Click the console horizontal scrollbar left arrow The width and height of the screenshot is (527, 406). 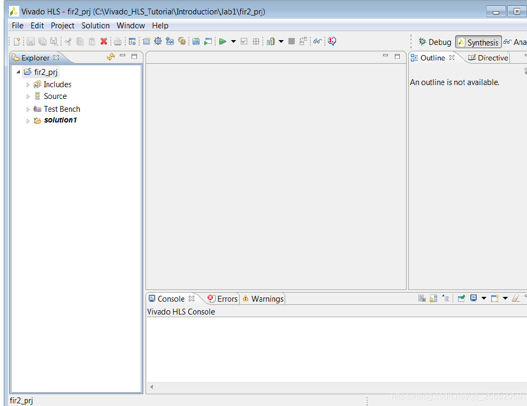(x=151, y=387)
